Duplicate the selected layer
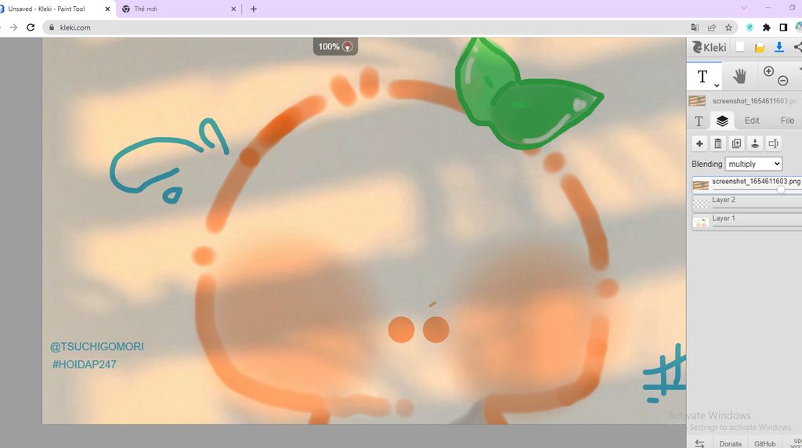 coord(736,143)
